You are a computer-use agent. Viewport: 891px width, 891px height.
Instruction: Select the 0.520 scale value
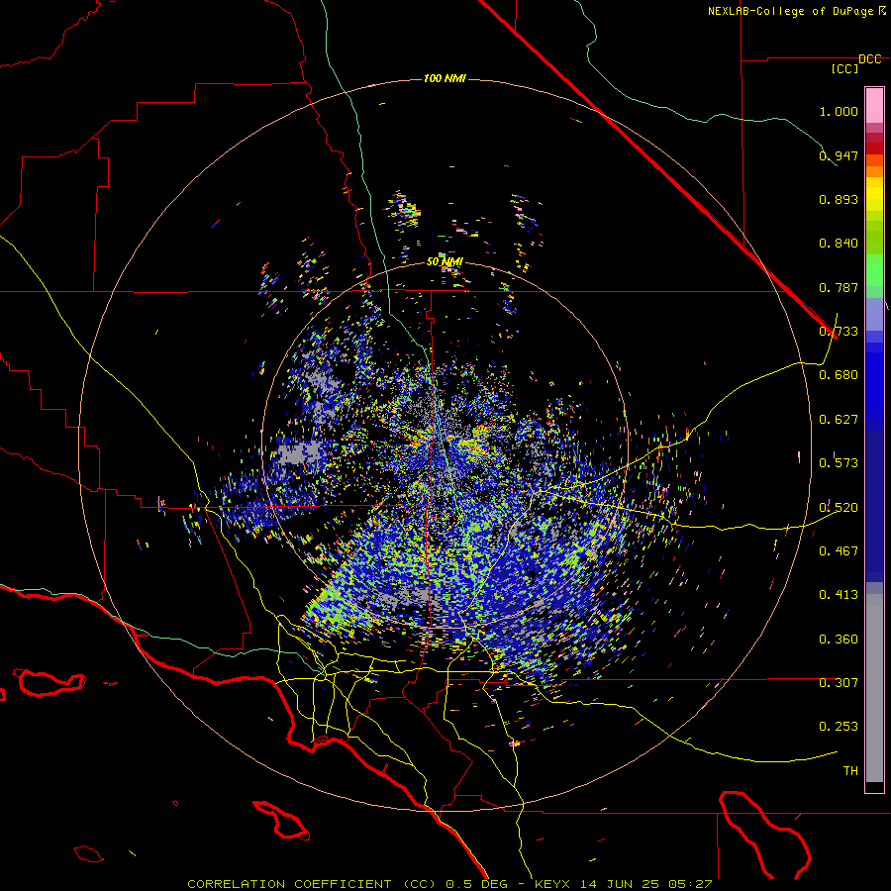839,508
